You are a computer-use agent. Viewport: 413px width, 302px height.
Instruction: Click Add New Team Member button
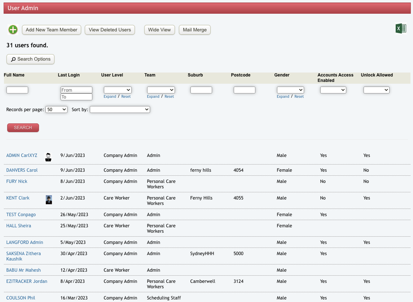pos(52,30)
